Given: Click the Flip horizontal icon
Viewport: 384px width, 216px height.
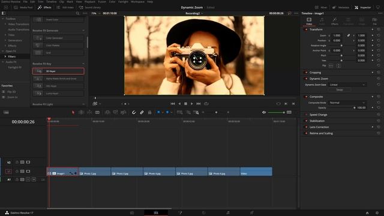Looking at the screenshot, I should pos(331,65).
